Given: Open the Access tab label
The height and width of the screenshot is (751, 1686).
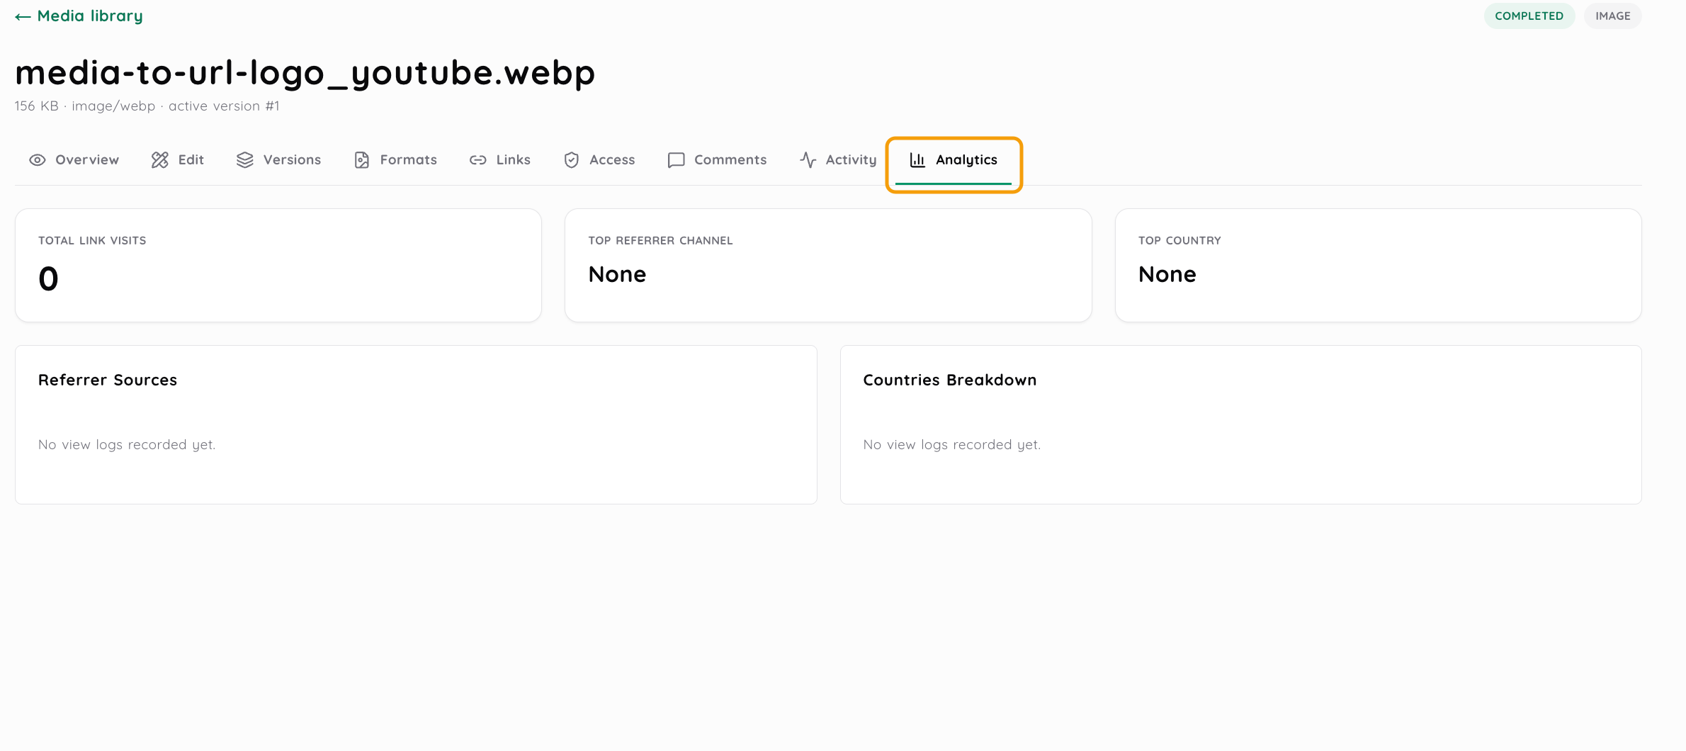Looking at the screenshot, I should click(x=612, y=160).
